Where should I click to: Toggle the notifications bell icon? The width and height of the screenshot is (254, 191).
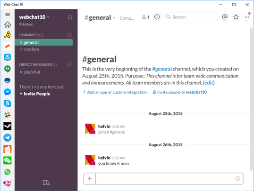click(70, 17)
